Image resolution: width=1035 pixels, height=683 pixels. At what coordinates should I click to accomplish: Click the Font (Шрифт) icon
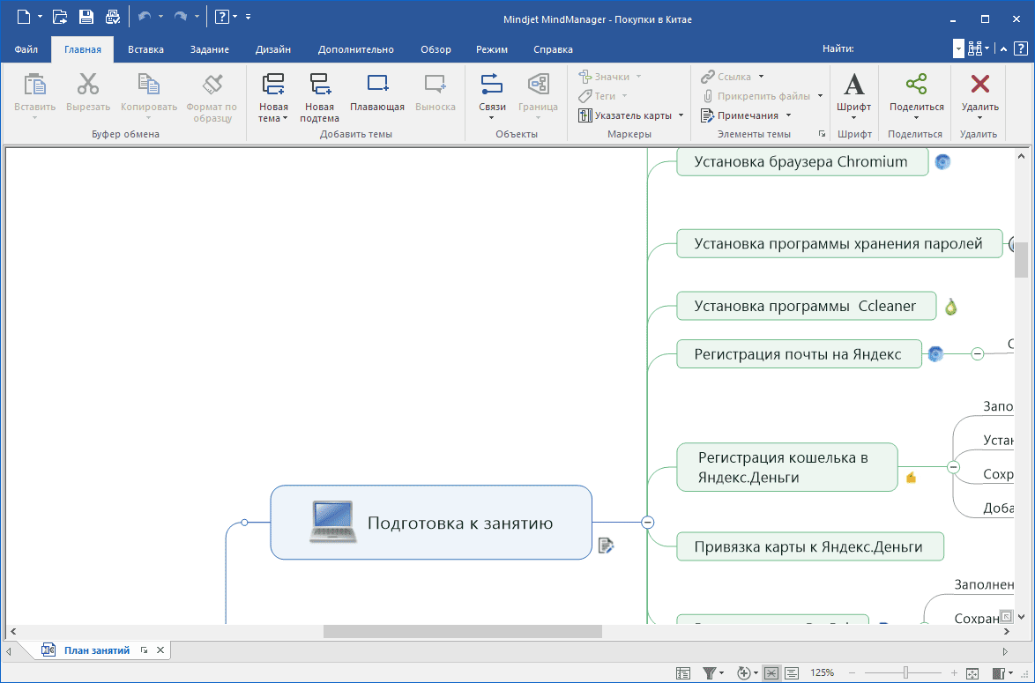click(853, 85)
